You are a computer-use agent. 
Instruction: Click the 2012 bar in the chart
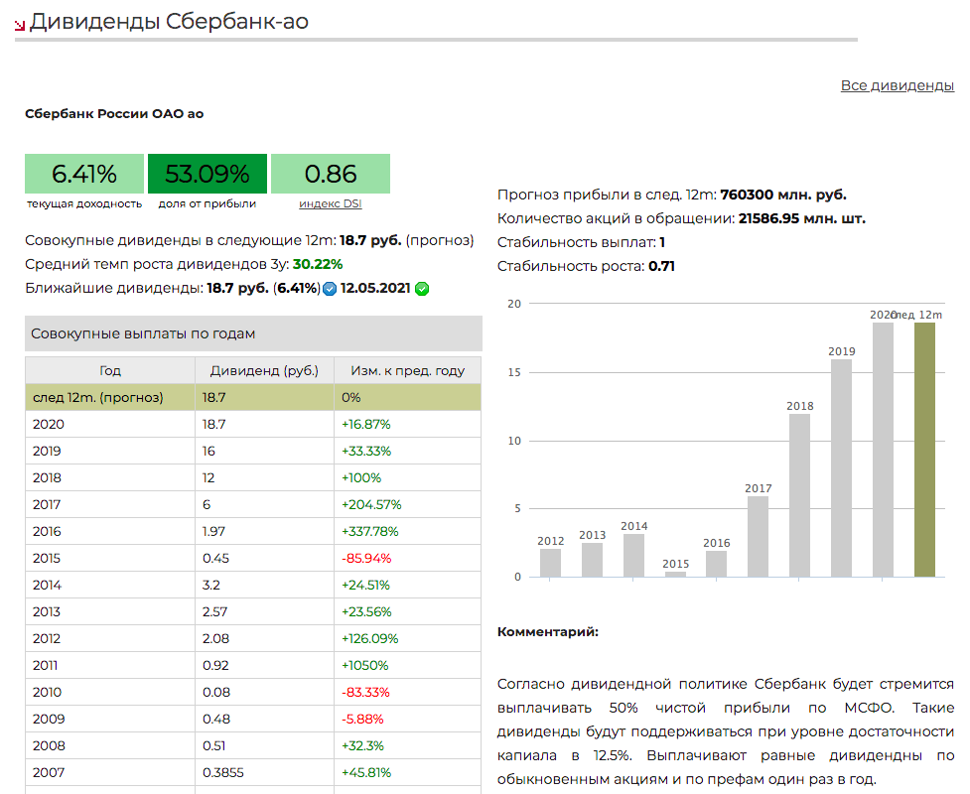[551, 563]
